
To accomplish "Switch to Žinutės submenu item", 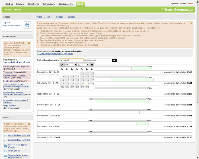I will (x=17, y=9).
